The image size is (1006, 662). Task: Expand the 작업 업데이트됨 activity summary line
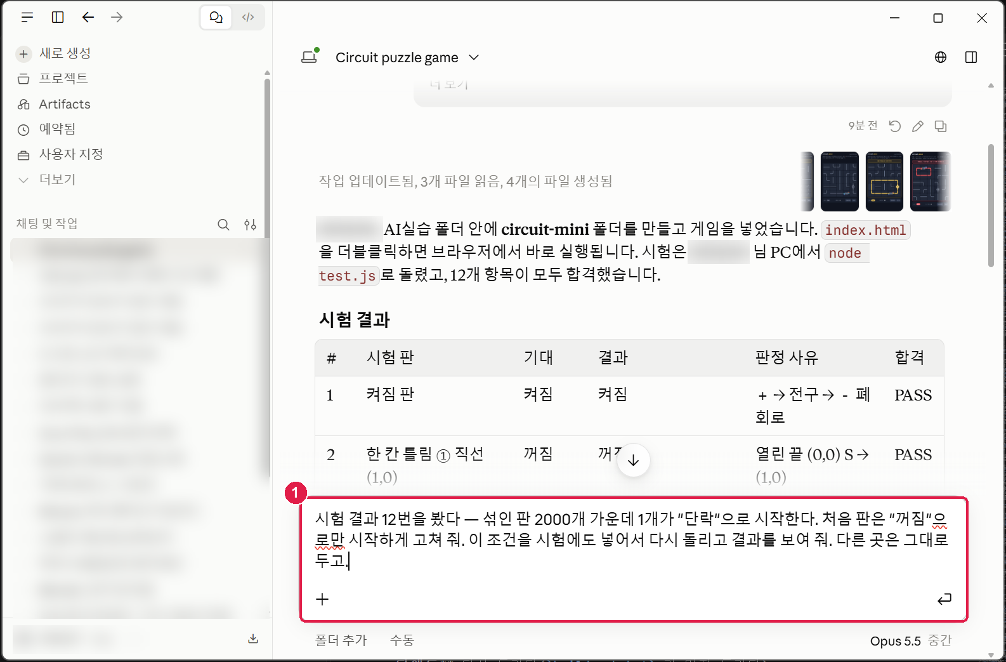pos(465,182)
